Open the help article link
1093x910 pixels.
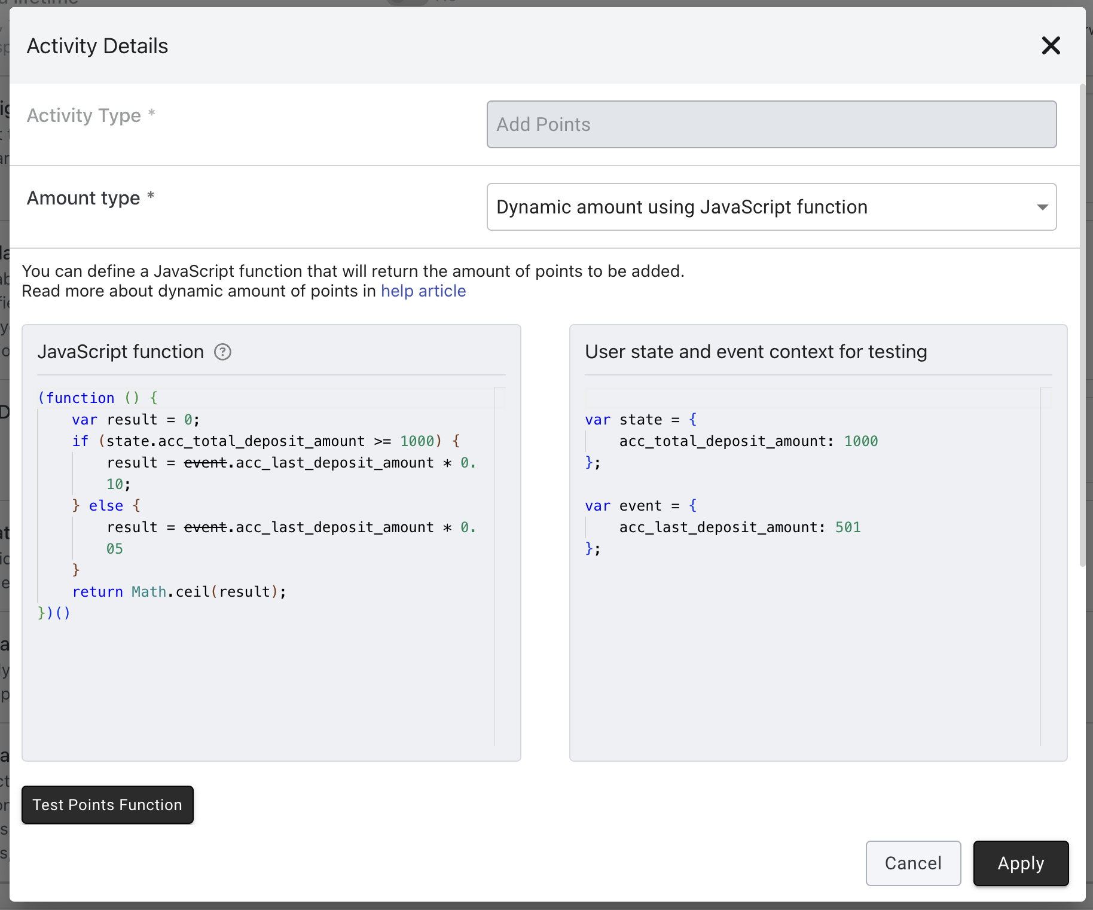point(423,291)
